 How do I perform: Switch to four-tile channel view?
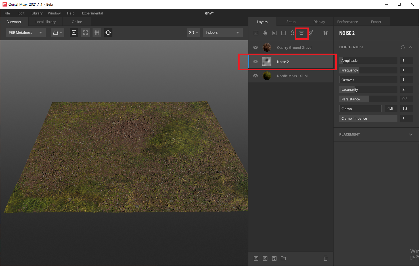85,33
